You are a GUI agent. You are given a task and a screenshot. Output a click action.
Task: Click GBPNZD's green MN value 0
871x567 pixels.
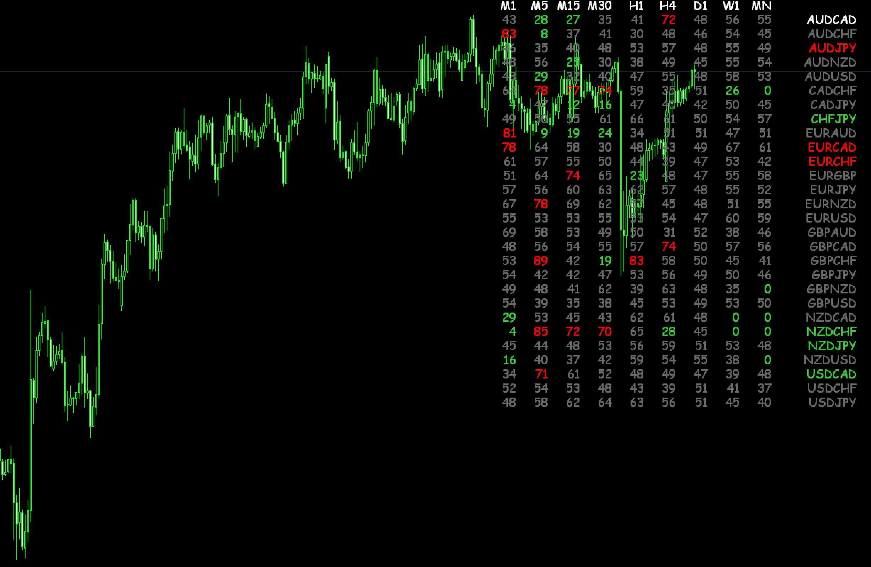coord(767,289)
